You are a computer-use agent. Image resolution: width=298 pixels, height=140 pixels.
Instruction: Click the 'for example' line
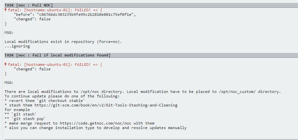click(x=17, y=110)
